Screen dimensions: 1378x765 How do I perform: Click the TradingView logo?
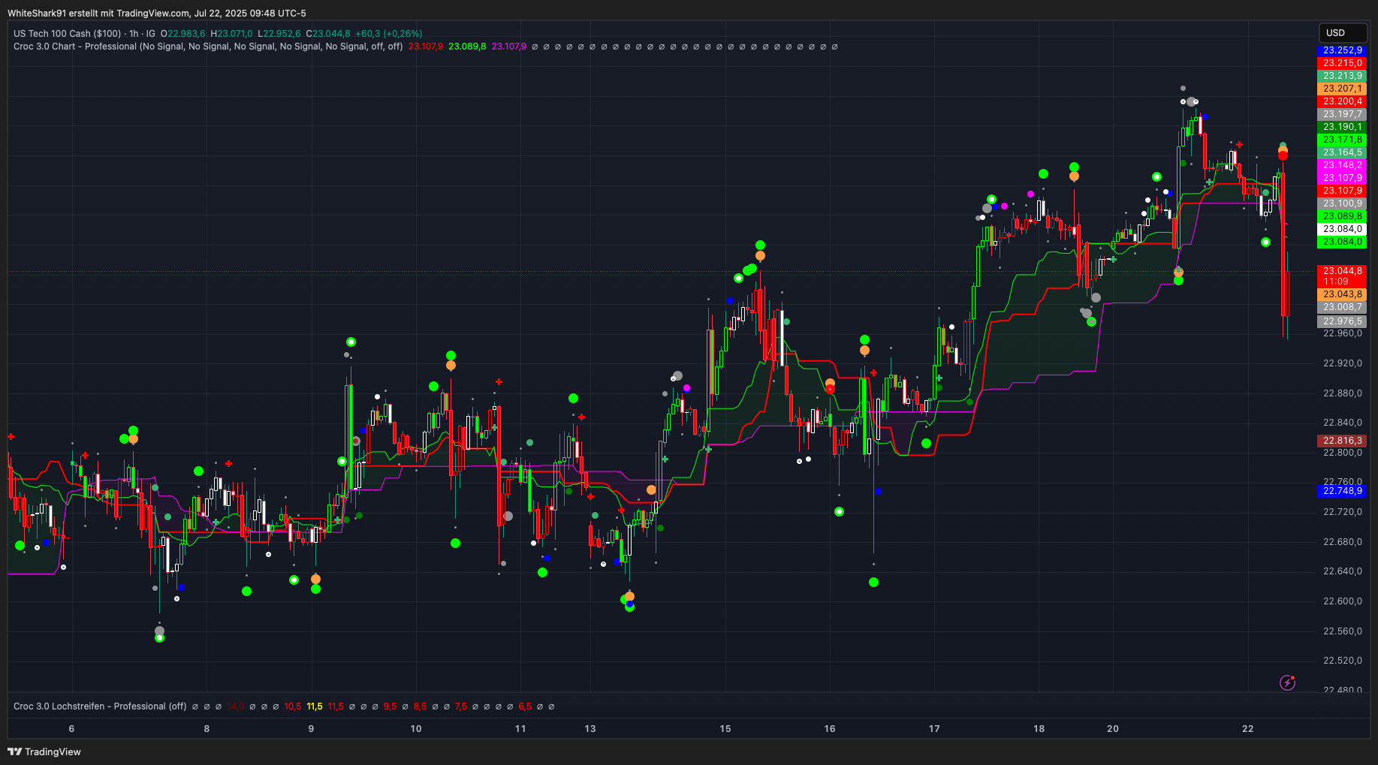pyautogui.click(x=44, y=751)
